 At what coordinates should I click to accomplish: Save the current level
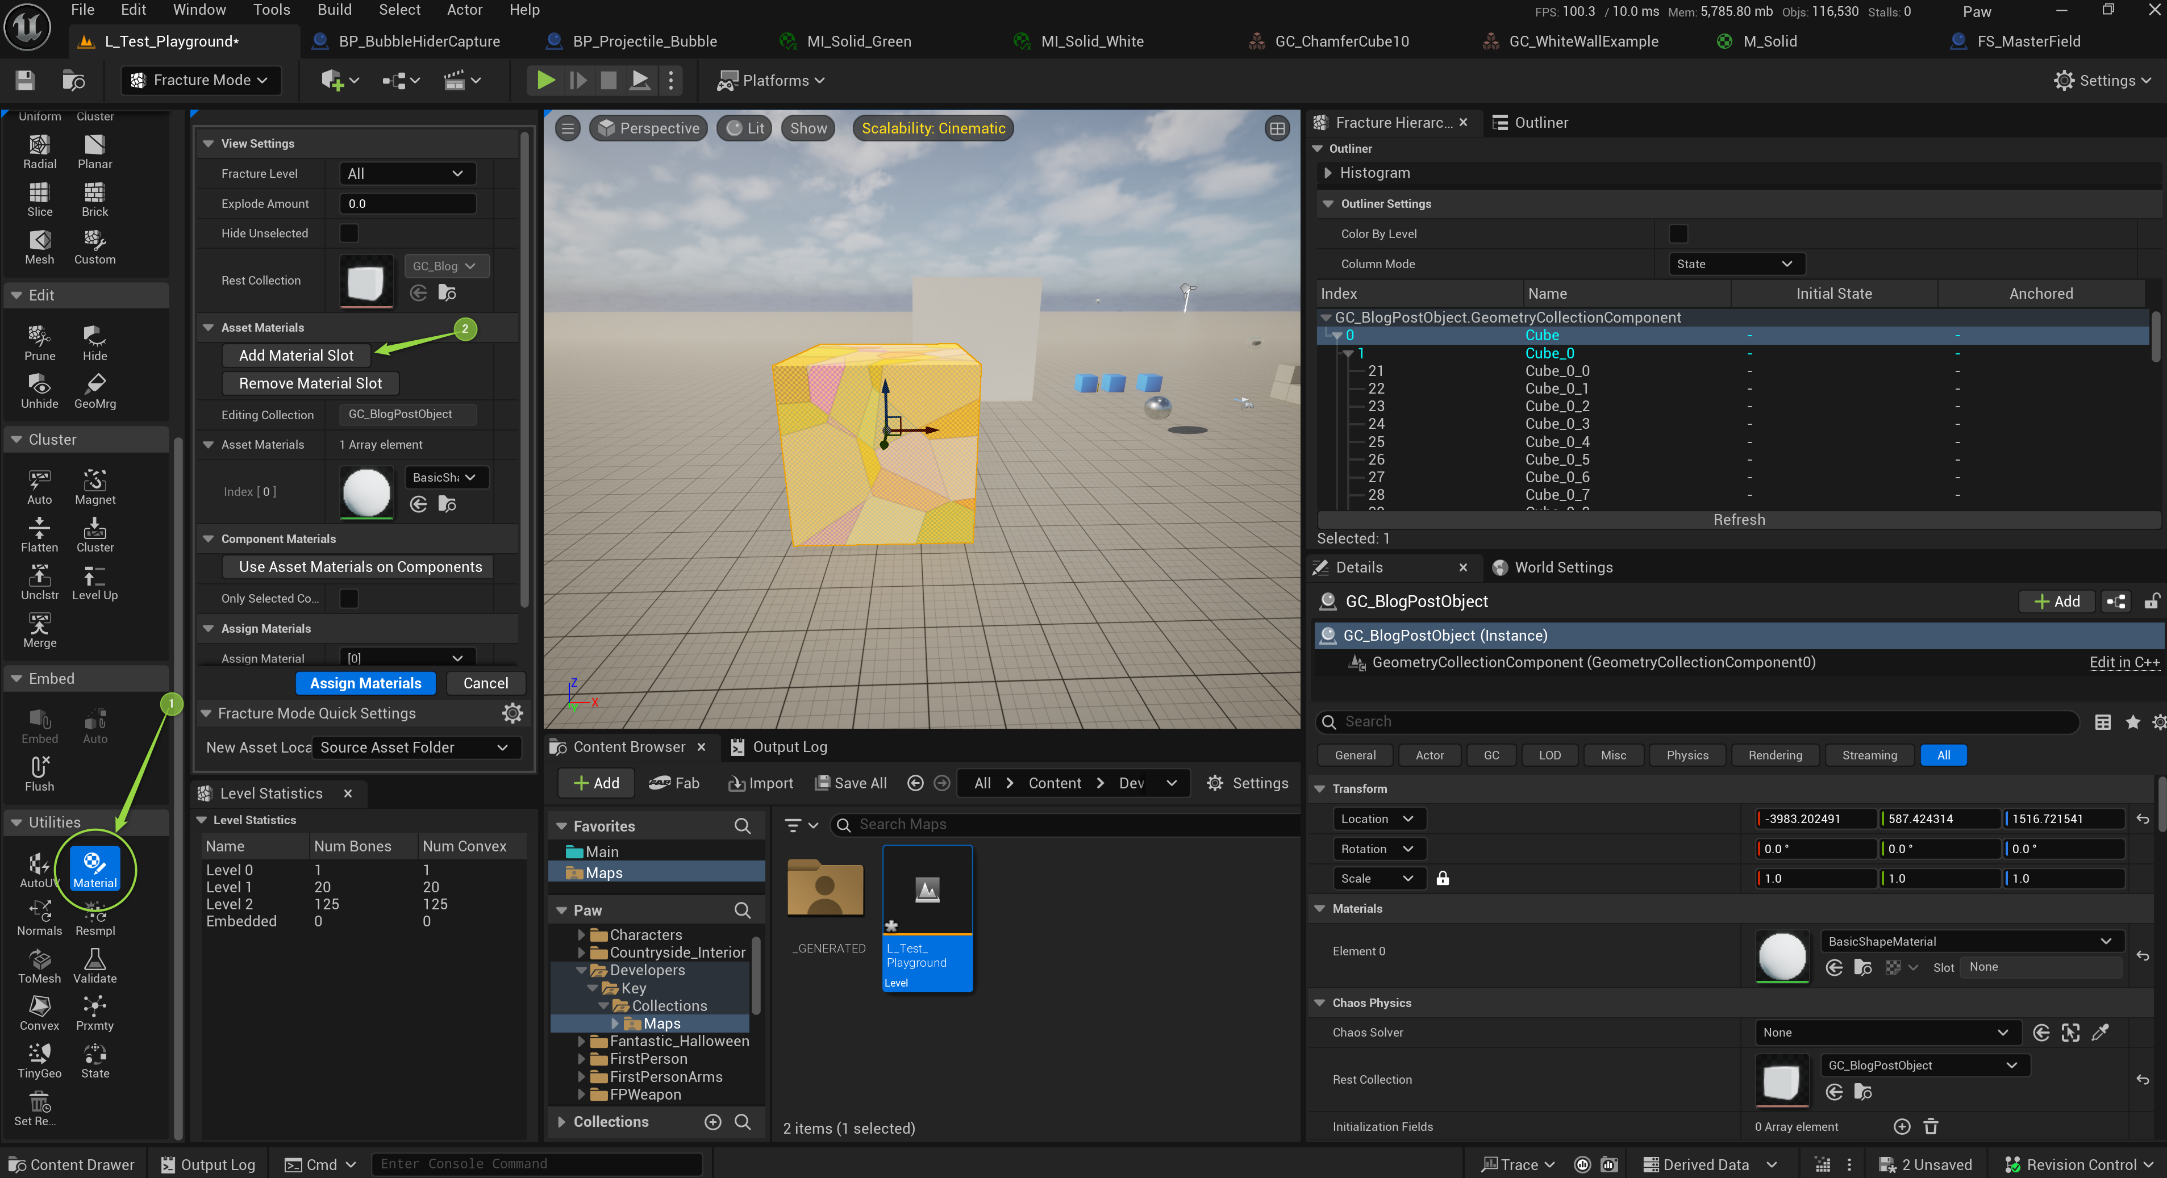pyautogui.click(x=25, y=80)
